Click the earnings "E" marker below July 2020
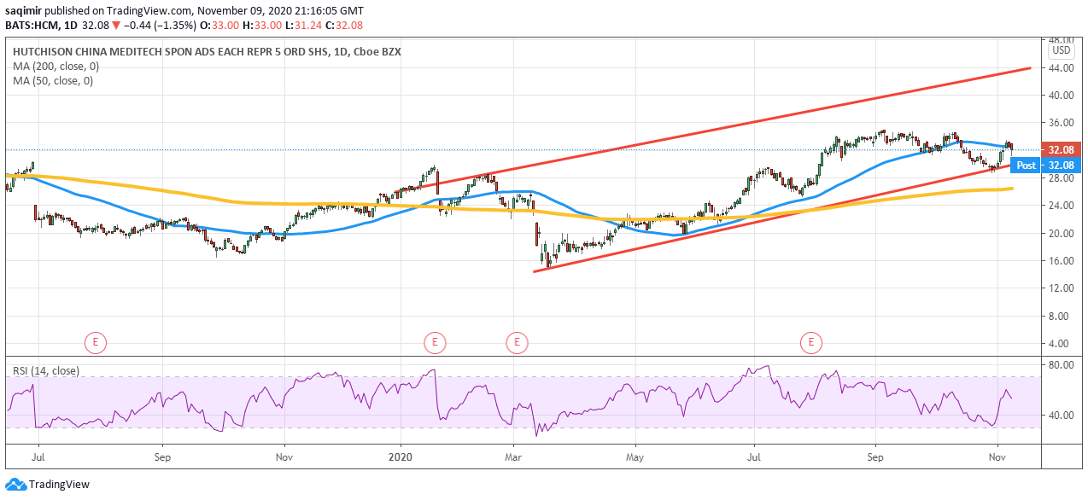Viewport: 1088px width, 500px height. click(811, 342)
